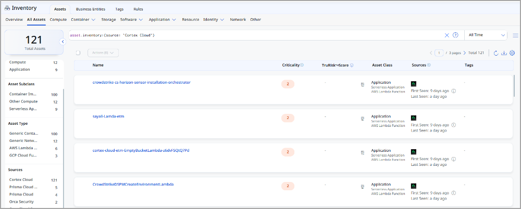The image size is (521, 209).
Task: Filter by Prisma Cloud source
Action: pyautogui.click(x=22, y=194)
